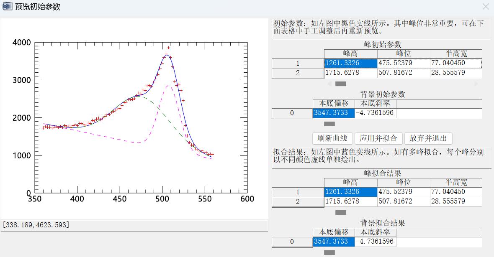This screenshot has height=257, width=494.
Task: Click 半高宽 column header in 峰初始参数 table
Action: tap(455, 54)
